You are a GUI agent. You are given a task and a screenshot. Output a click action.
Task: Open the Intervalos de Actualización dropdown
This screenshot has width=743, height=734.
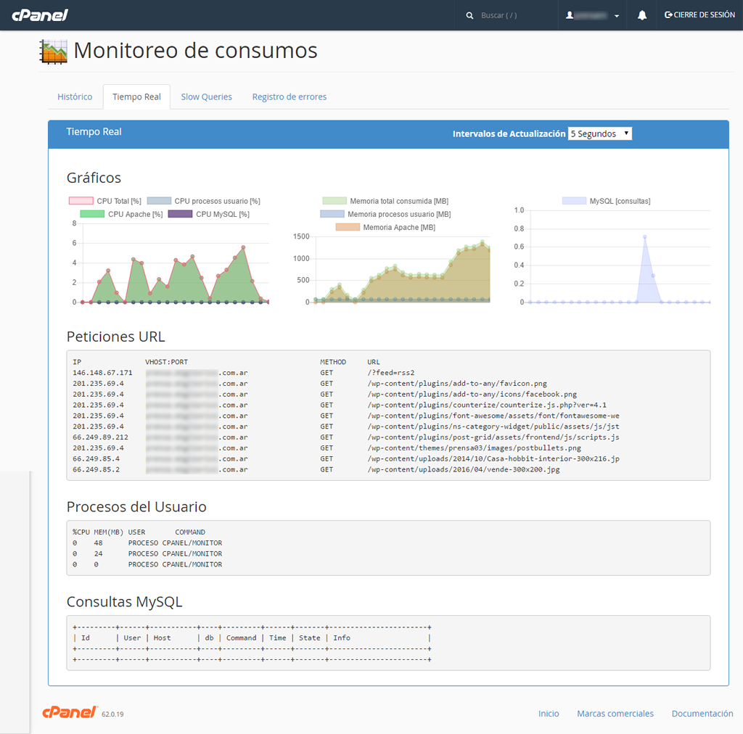tap(599, 133)
